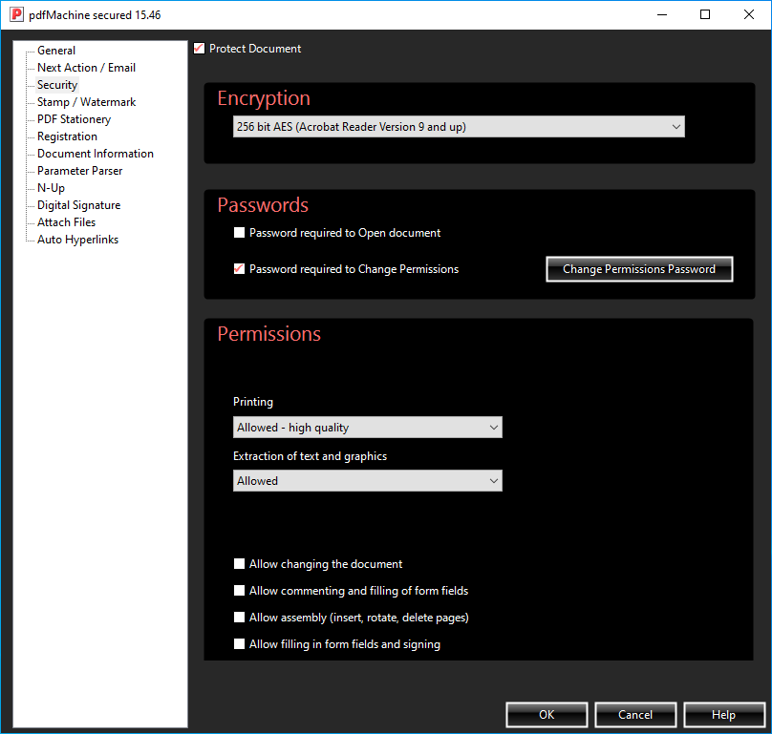
Task: Enable Password required to Open document
Action: [x=240, y=233]
